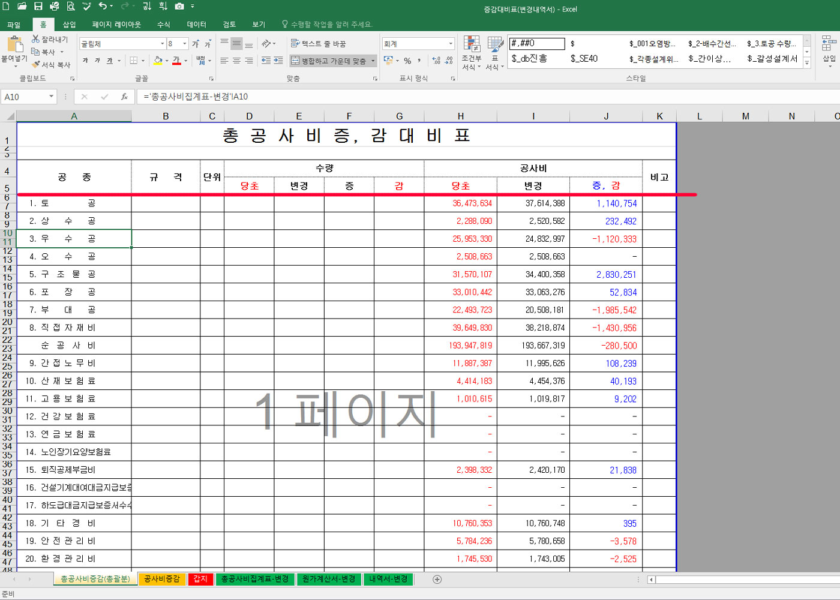This screenshot has height=600, width=840.
Task: Expand the text orientation dropdown
Action: [274, 44]
